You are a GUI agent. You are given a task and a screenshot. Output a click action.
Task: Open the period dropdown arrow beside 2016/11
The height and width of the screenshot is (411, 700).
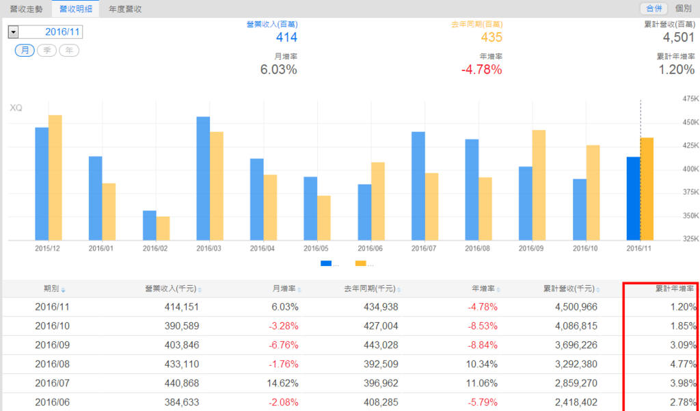click(13, 32)
